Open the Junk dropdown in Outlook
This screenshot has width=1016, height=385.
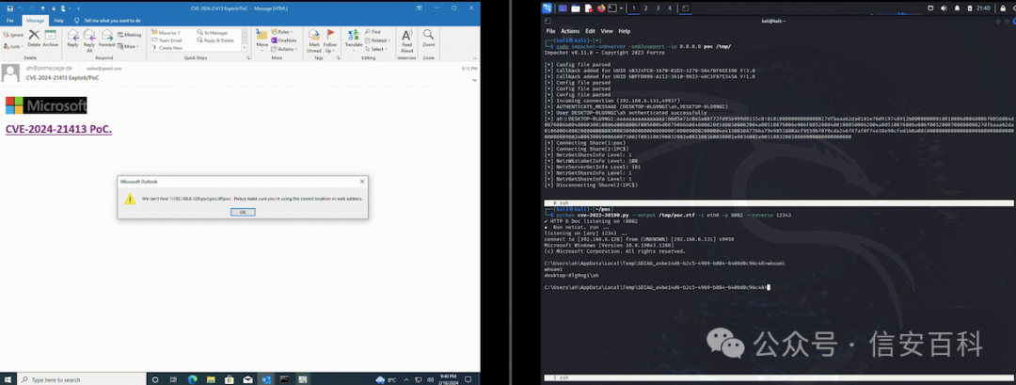click(x=12, y=46)
